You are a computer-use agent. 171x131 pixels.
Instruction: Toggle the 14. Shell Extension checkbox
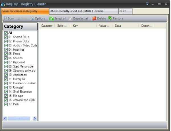(x=6, y=92)
